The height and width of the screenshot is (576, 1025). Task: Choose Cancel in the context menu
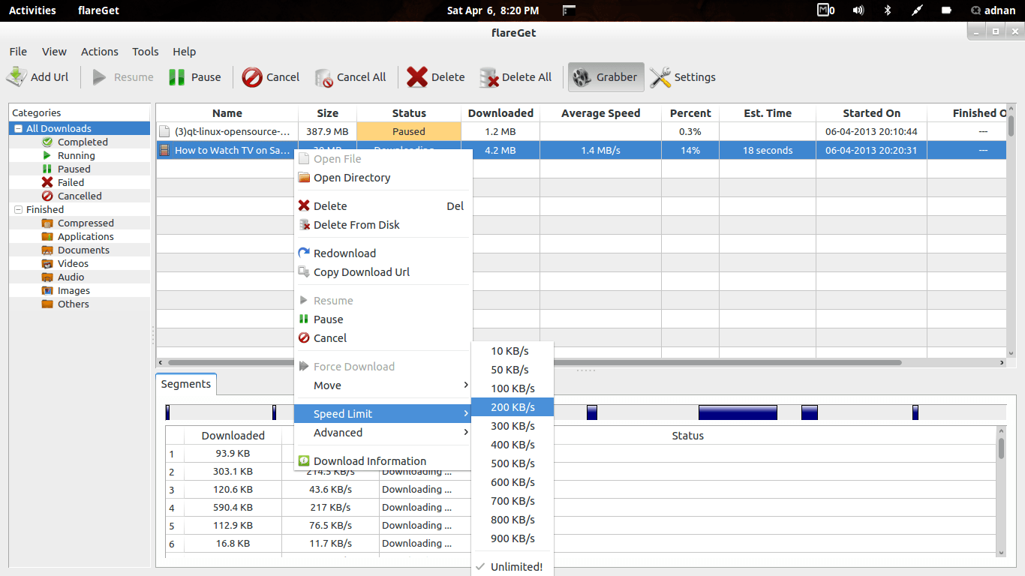[383, 338]
